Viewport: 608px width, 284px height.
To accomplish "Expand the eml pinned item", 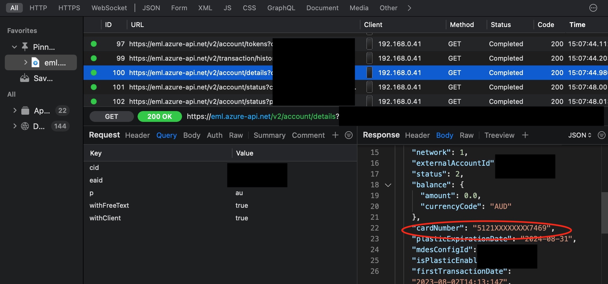I will point(26,62).
